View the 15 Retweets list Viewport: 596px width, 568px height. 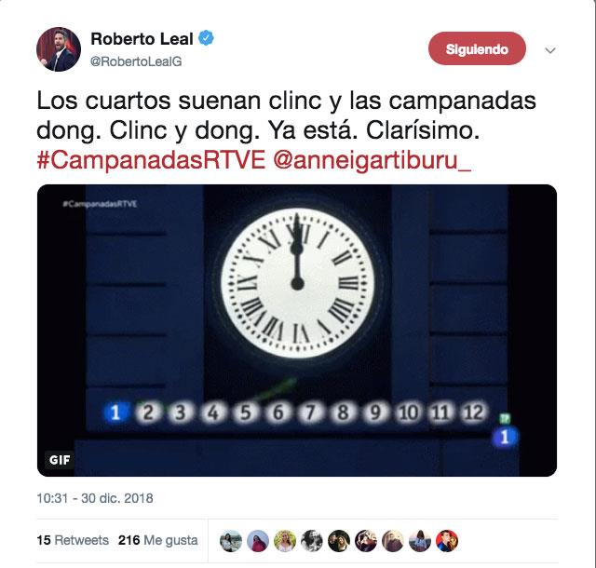[x=73, y=540]
